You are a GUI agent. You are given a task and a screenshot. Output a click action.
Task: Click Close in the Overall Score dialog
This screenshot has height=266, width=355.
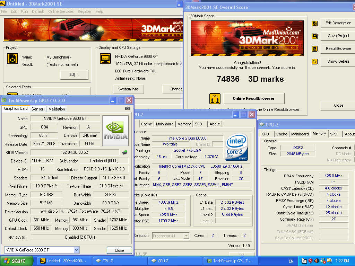[338, 105]
